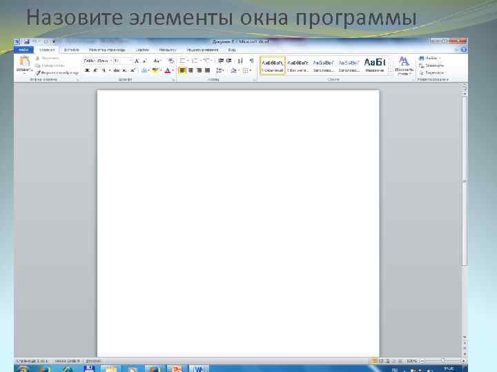Viewport: 497px width, 372px height.
Task: Open the Change Case (Aa) dropdown
Action: 157,61
